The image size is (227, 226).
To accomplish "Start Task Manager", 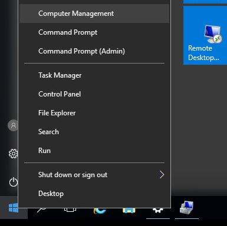I will pos(94,75).
